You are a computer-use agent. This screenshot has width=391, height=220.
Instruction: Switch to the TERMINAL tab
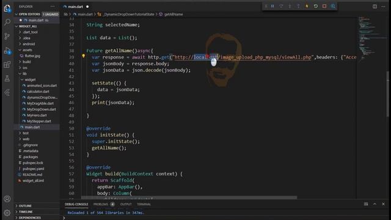click(144, 204)
